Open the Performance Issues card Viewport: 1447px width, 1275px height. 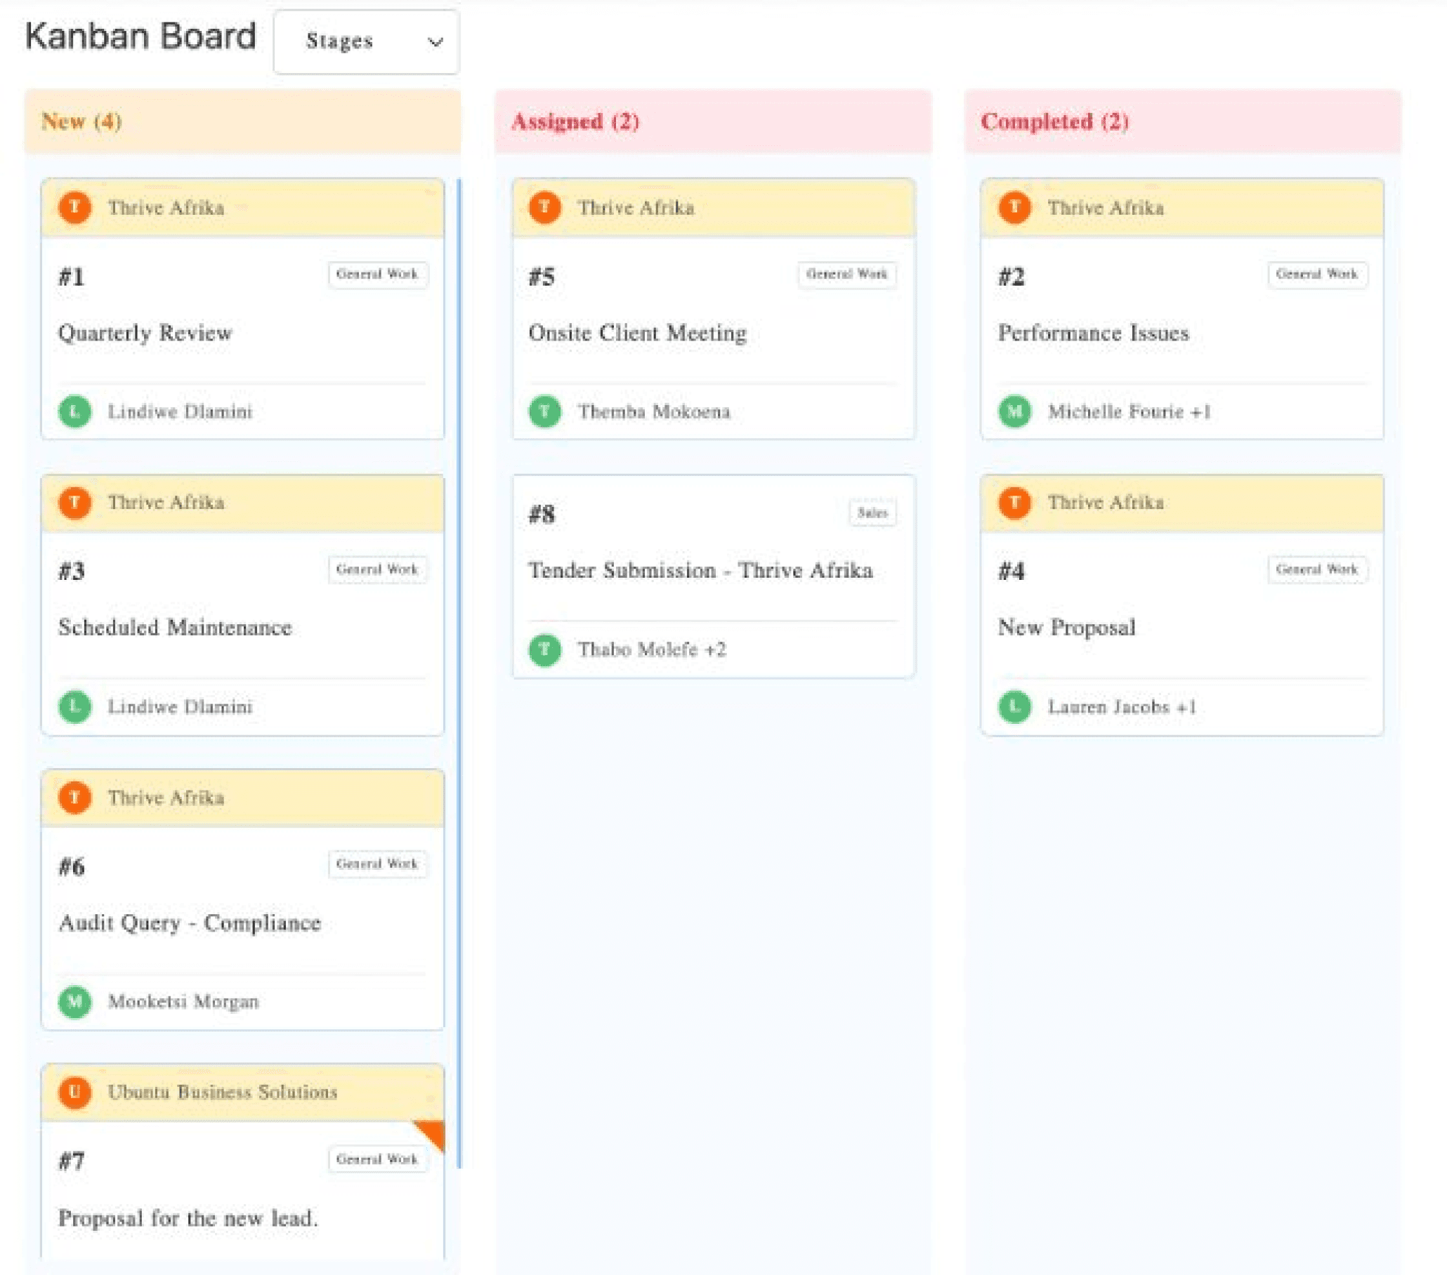click(1093, 333)
